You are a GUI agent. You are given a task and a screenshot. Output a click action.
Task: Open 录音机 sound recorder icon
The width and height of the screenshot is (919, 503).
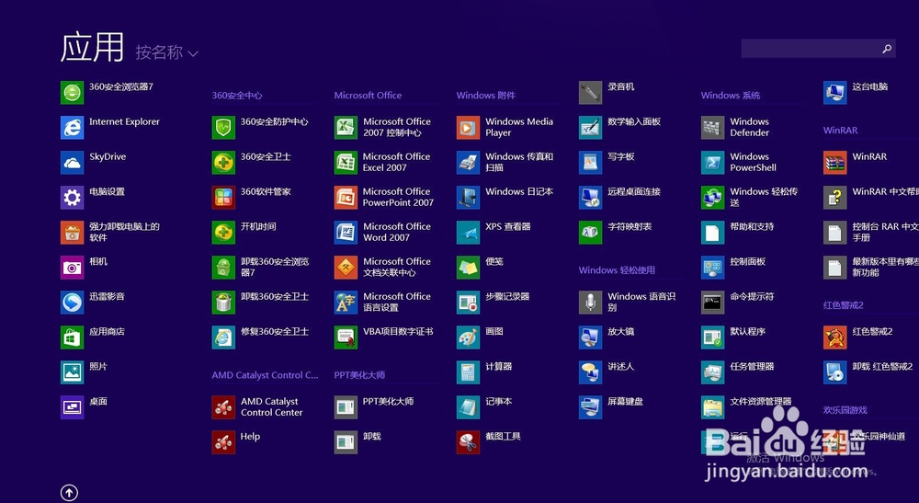pyautogui.click(x=590, y=93)
